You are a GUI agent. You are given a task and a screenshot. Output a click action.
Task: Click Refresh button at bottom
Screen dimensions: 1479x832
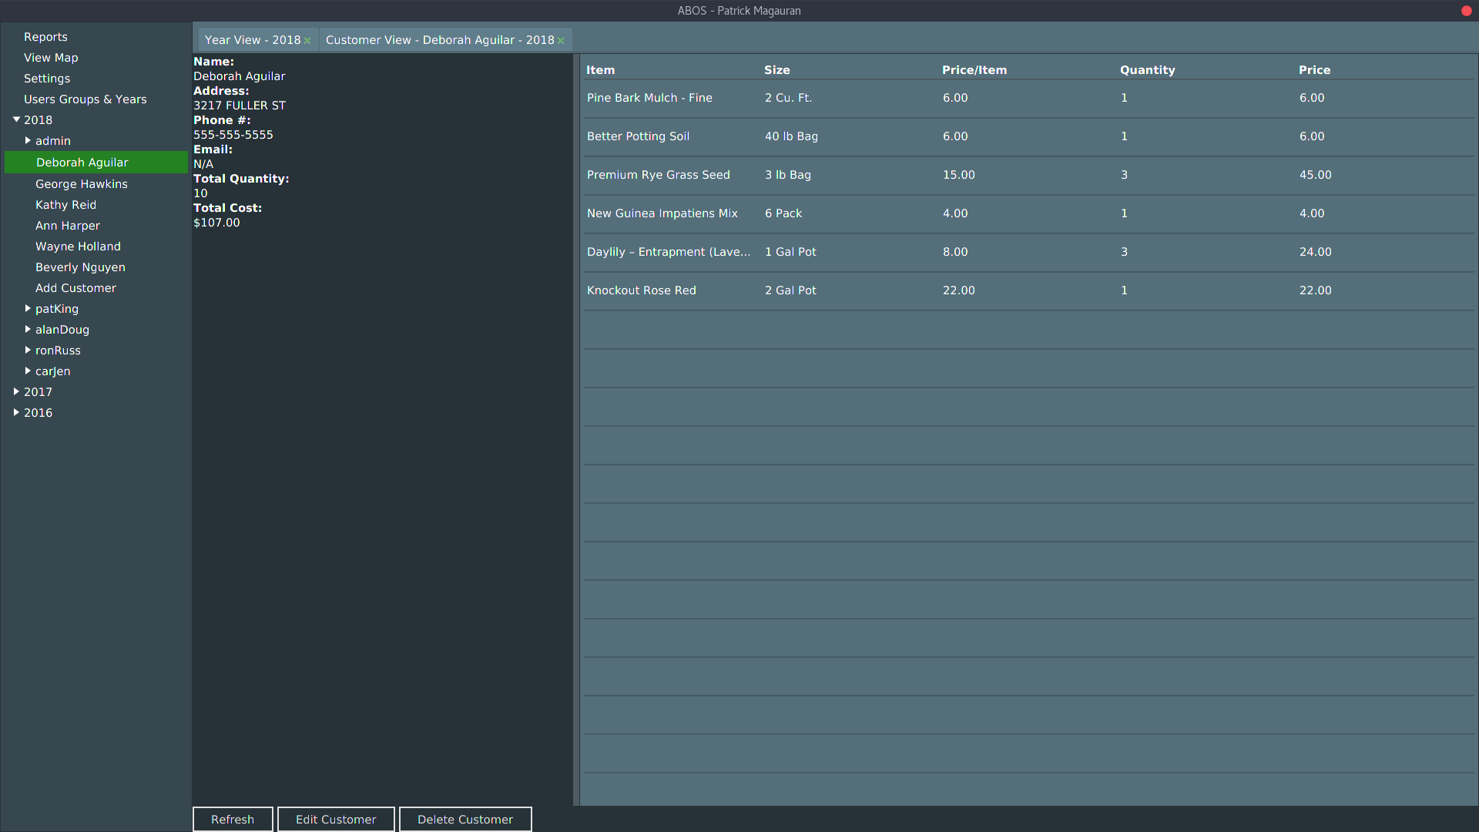tap(232, 820)
